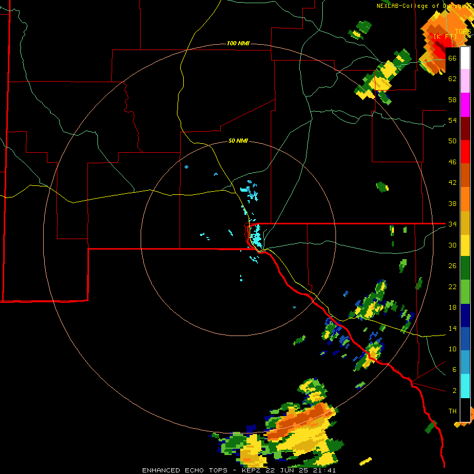Click the maroon legend swatch

click(x=465, y=128)
